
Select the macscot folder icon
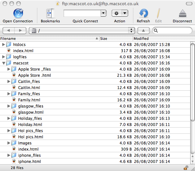pos(9,63)
